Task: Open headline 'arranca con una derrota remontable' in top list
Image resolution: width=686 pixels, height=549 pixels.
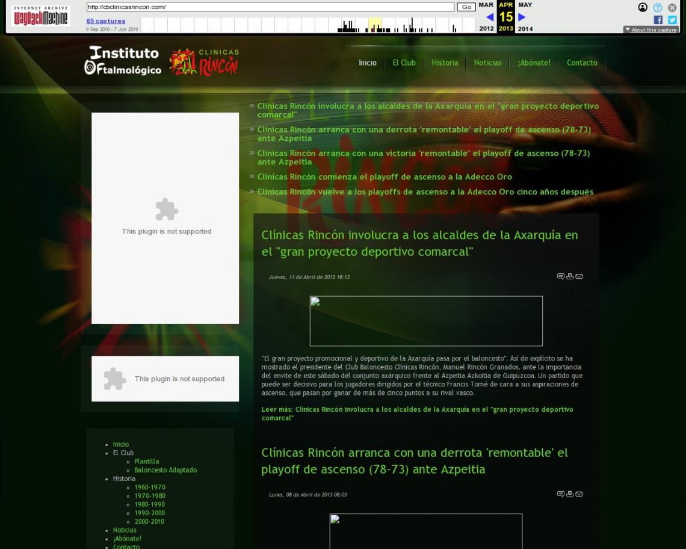Action: point(424,134)
